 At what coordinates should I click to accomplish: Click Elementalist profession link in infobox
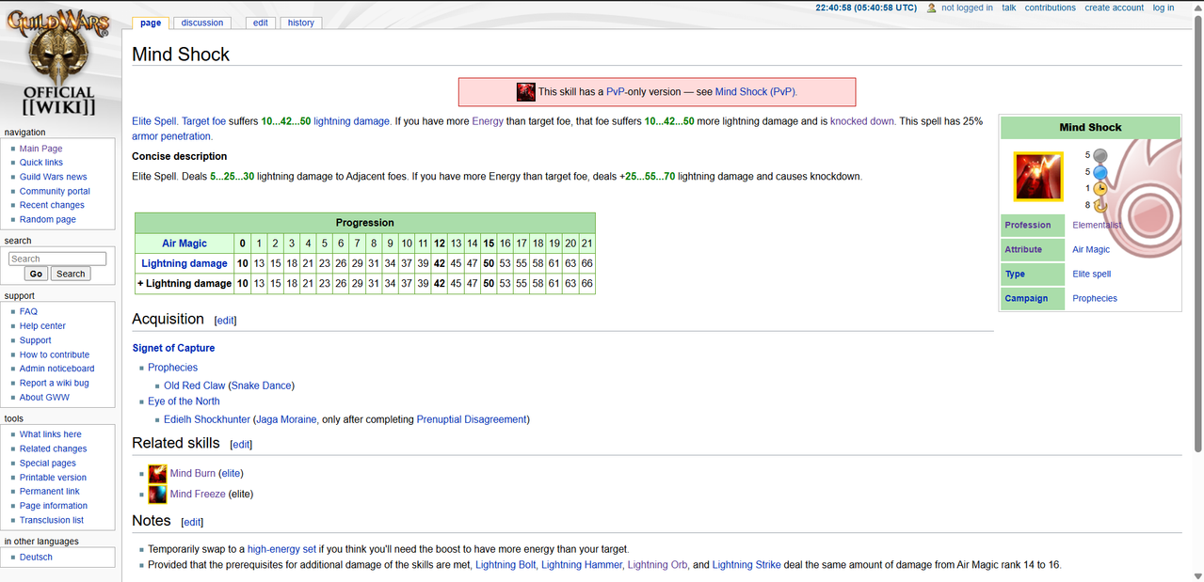coord(1097,225)
